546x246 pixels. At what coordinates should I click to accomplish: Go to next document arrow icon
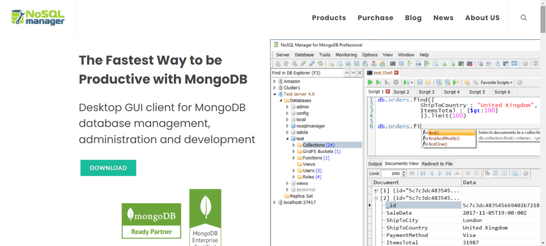440,173
